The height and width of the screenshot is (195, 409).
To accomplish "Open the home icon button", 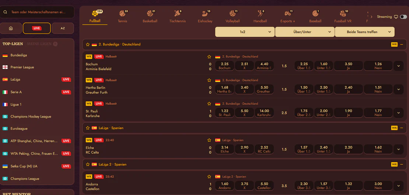I will (11, 28).
